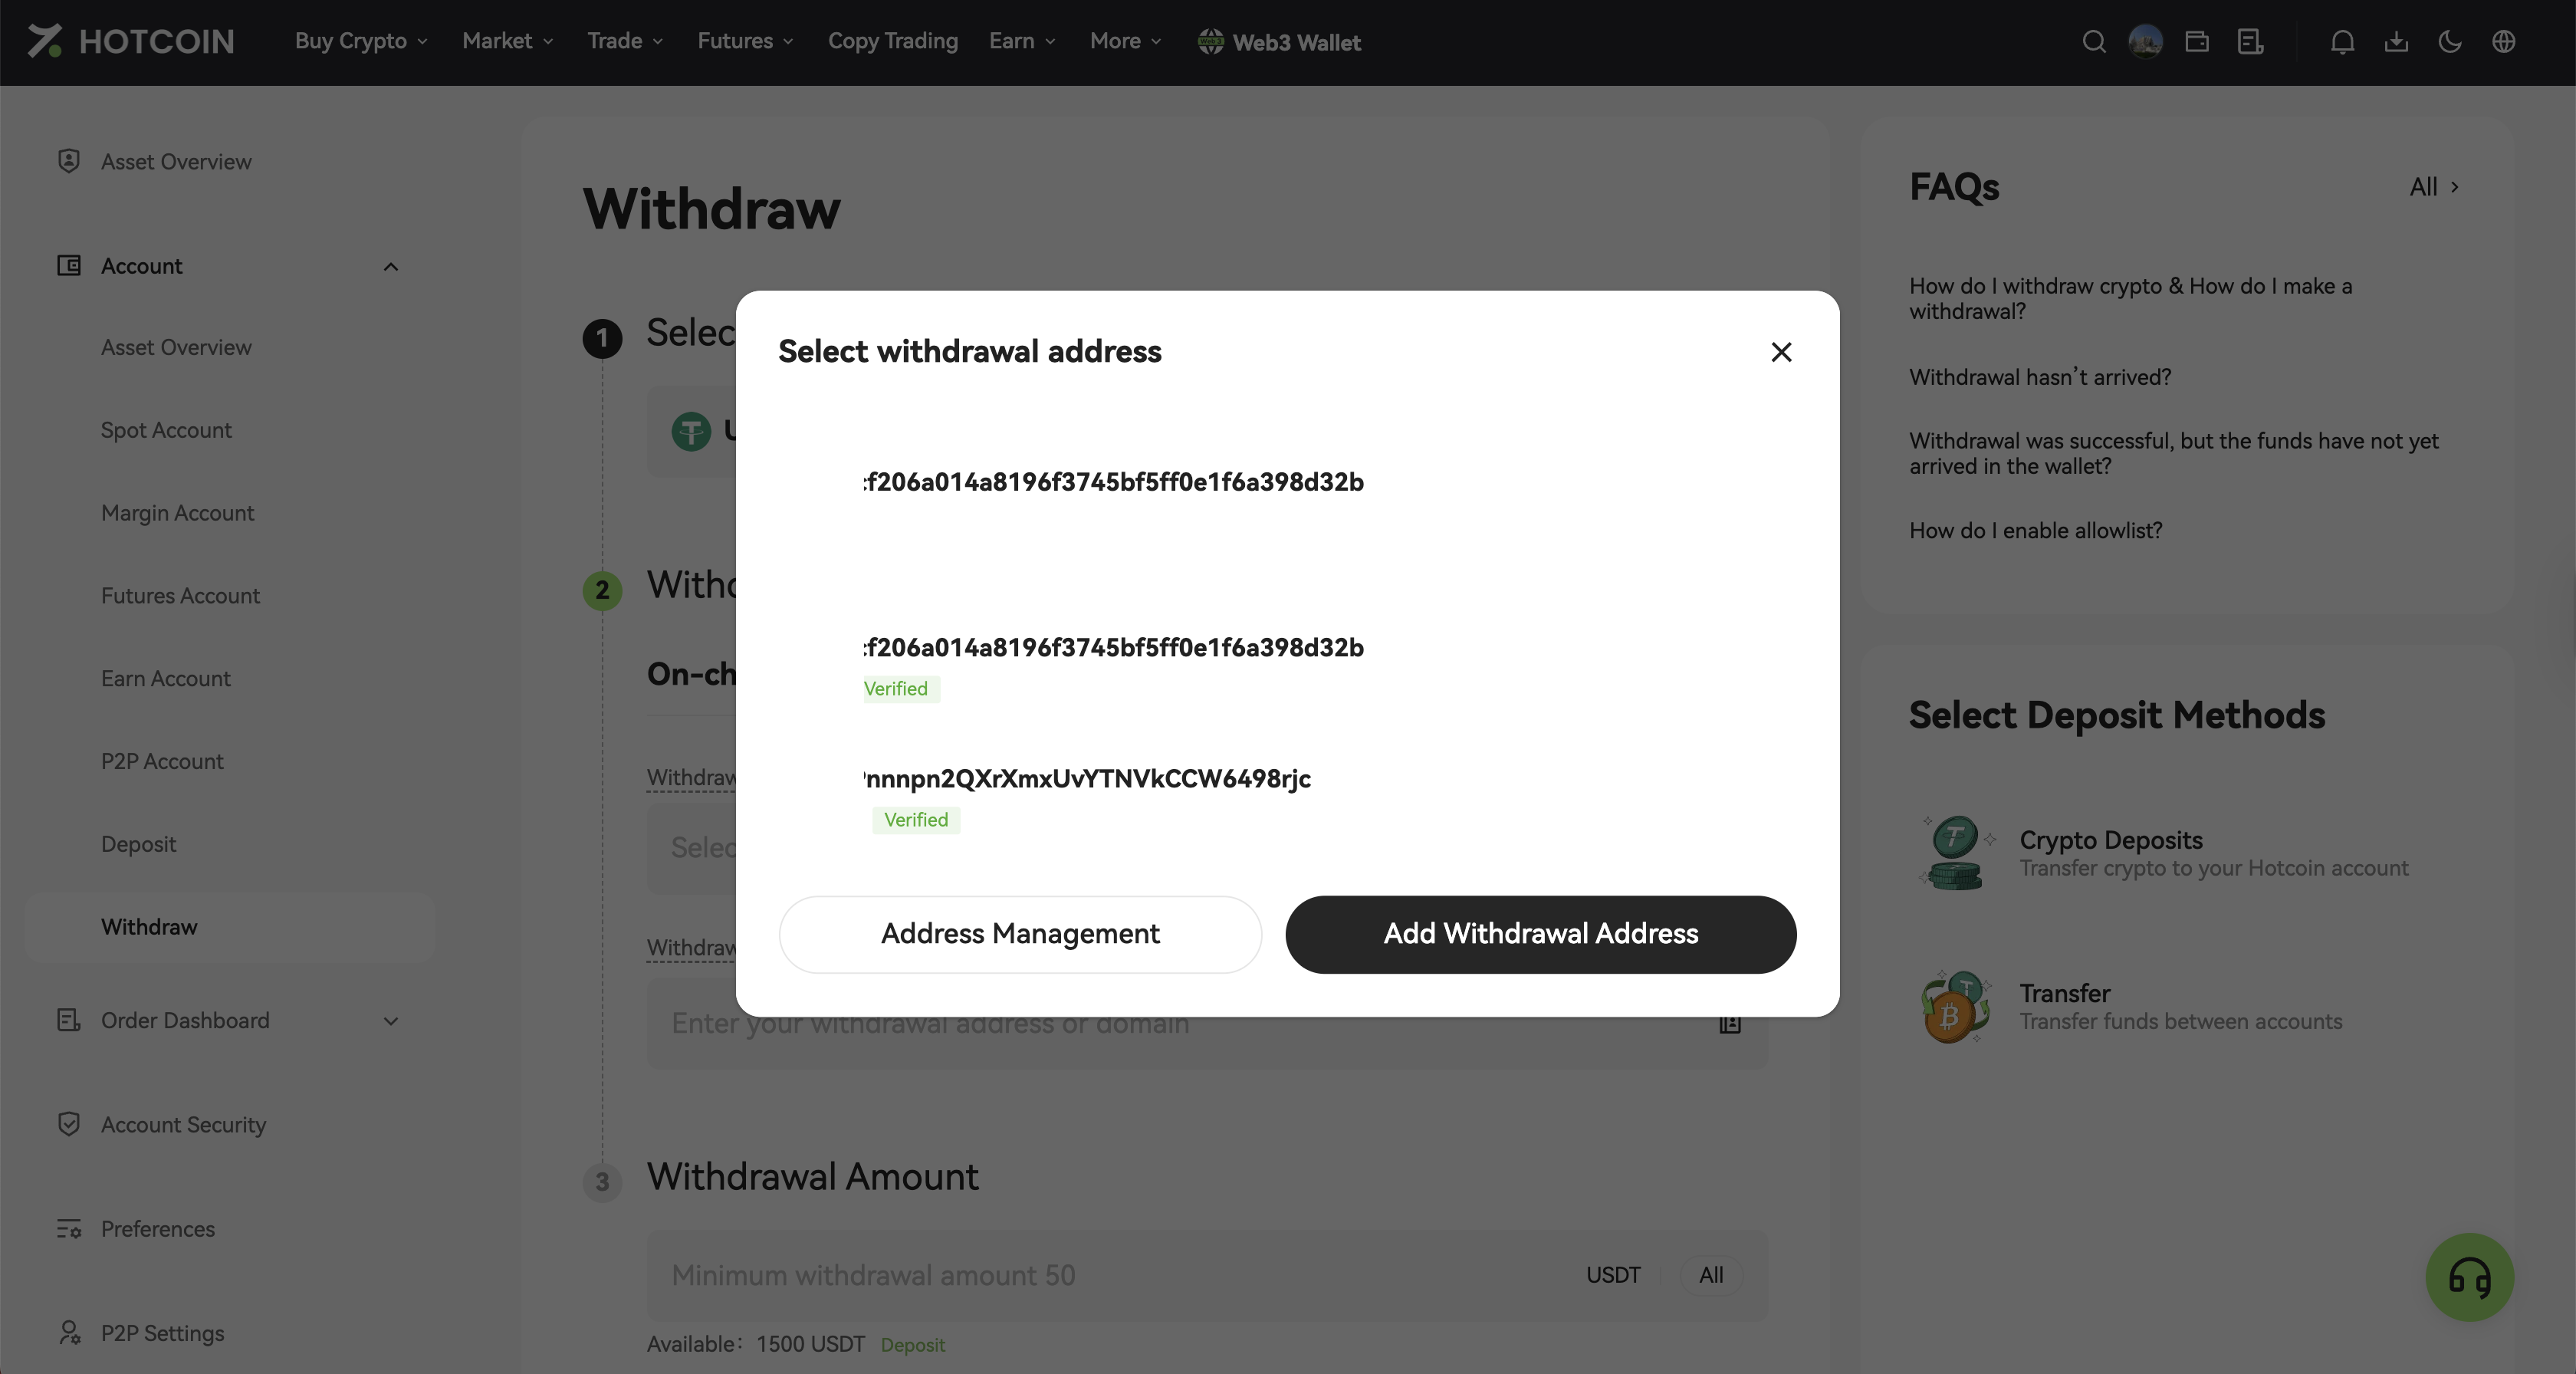The width and height of the screenshot is (2576, 1374).
Task: Select the verified address ending in 6498rjc
Action: [1088, 779]
